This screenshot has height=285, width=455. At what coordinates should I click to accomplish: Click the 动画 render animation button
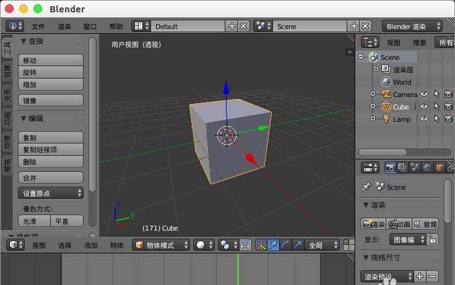coord(399,224)
